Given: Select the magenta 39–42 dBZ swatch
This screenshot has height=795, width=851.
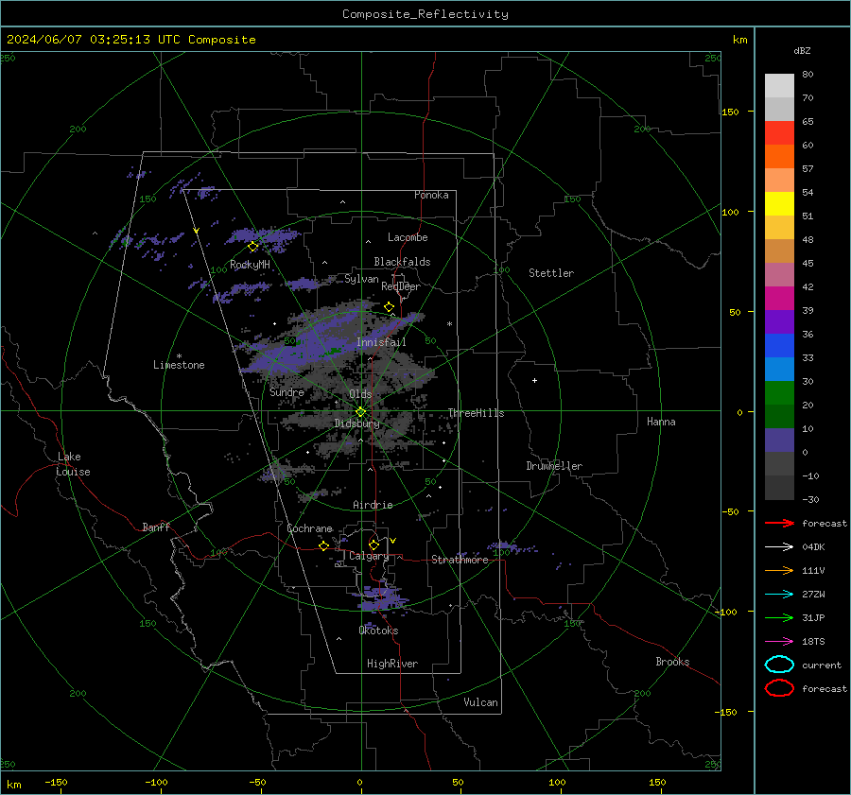Looking at the screenshot, I should tap(779, 299).
